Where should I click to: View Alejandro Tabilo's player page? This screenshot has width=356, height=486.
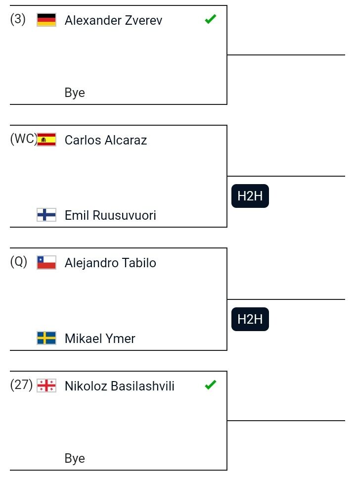point(110,263)
